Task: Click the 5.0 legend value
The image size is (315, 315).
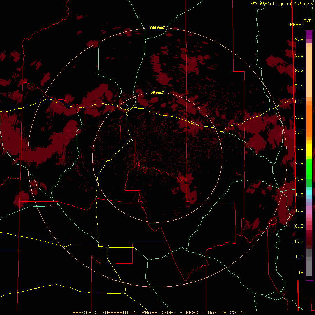Action: [x=299, y=133]
